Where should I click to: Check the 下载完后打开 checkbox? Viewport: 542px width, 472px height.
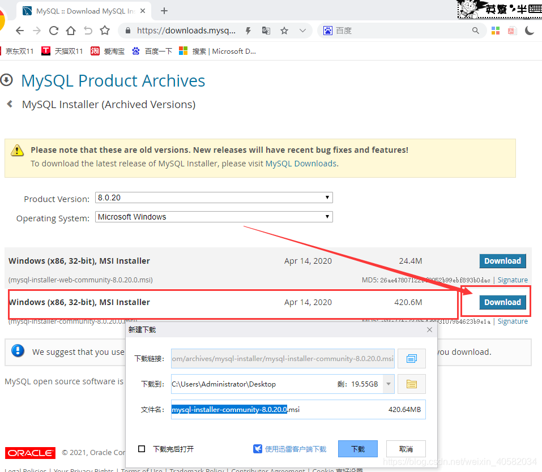(142, 449)
